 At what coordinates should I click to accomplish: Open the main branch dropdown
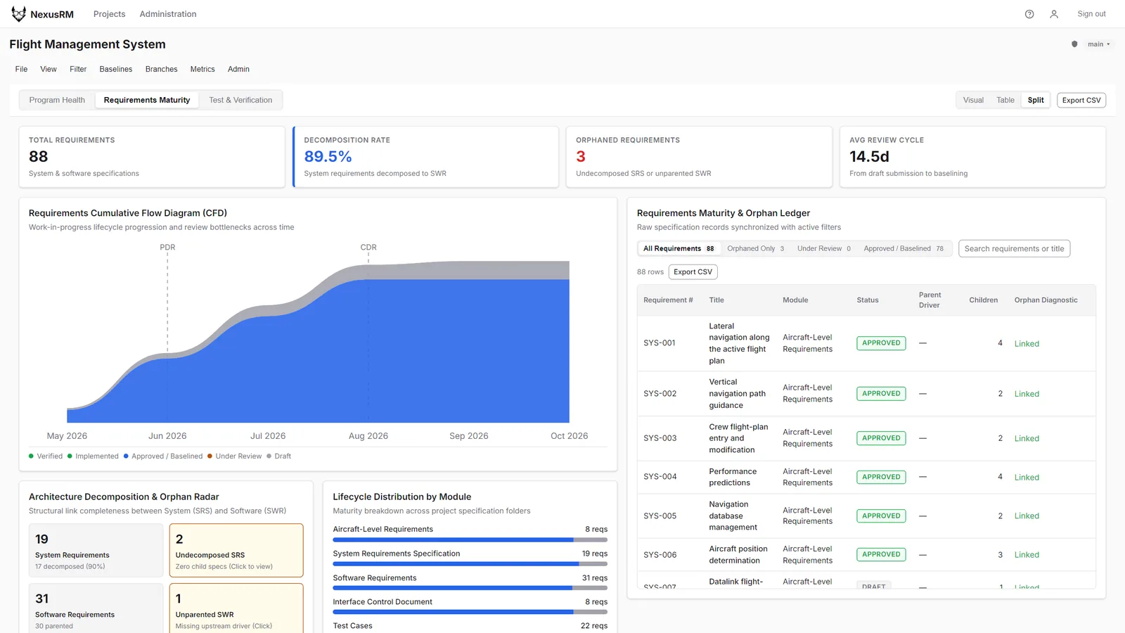pos(1098,44)
